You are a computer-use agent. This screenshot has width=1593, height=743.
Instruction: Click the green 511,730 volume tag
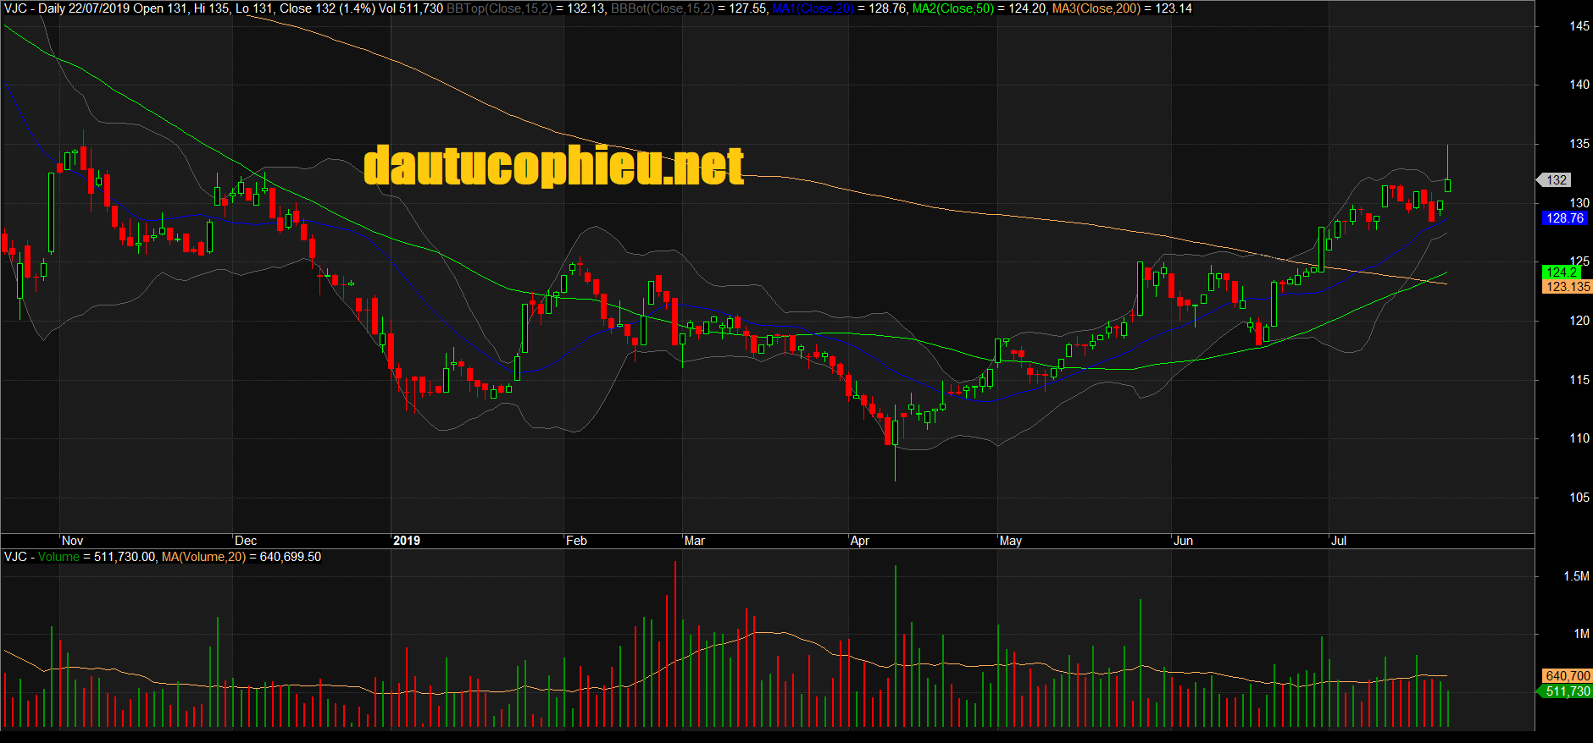[1568, 691]
